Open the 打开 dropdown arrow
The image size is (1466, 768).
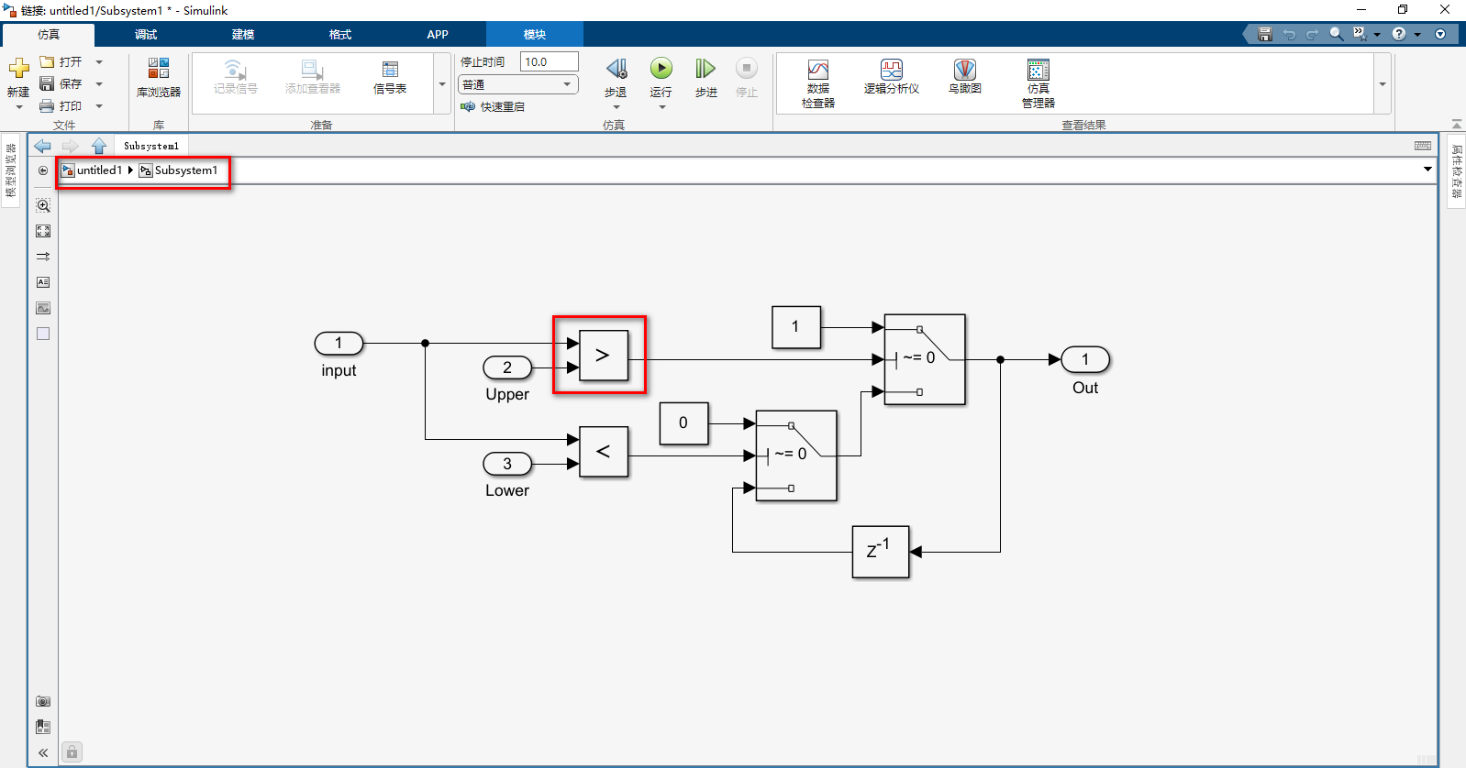point(99,62)
